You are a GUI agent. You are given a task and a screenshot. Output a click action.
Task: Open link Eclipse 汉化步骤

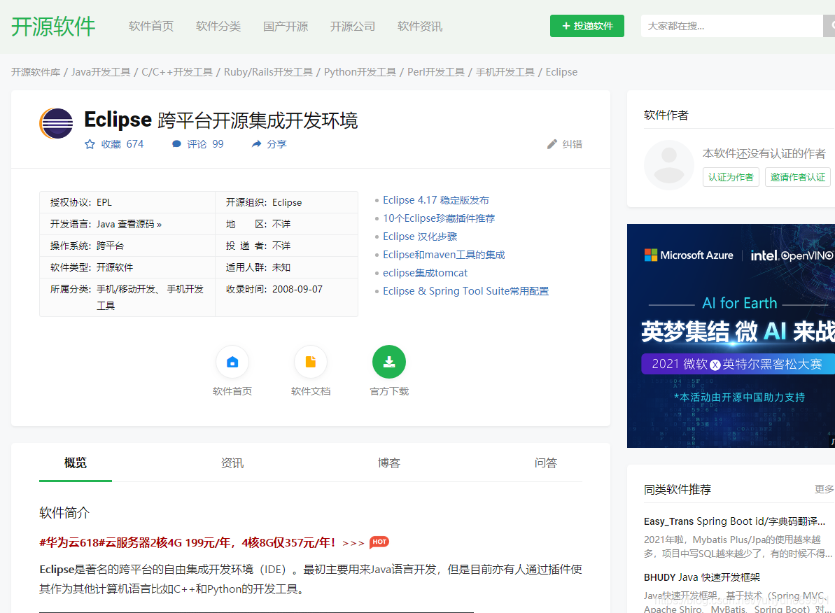pyautogui.click(x=420, y=237)
